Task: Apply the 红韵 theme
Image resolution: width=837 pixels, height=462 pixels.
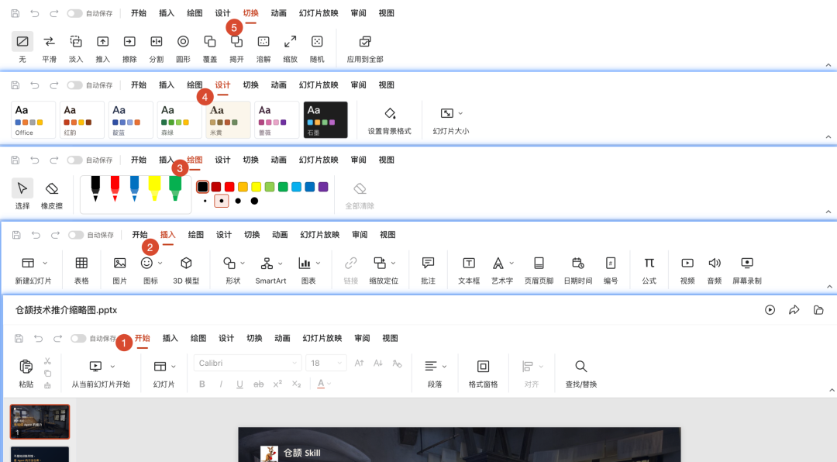Action: [81, 119]
